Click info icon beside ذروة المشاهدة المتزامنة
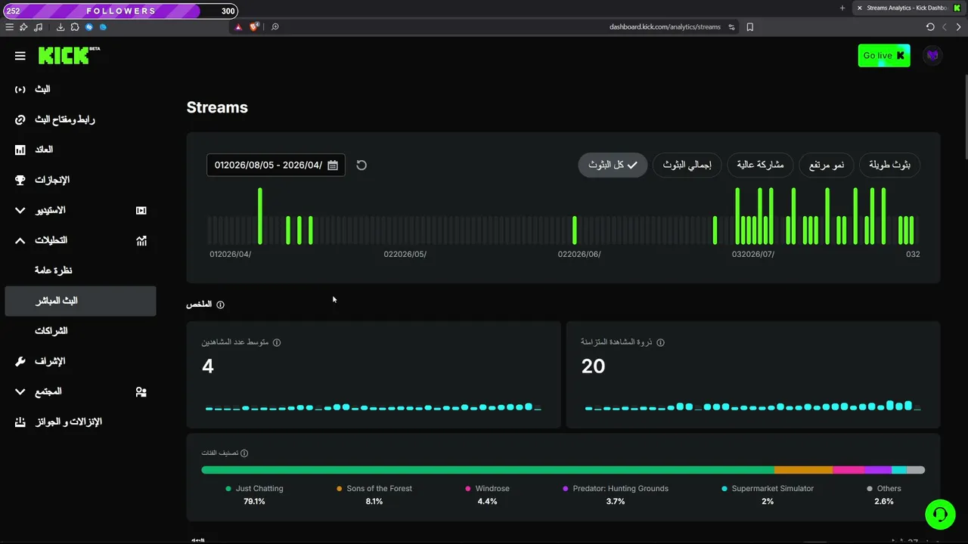968x544 pixels. [660, 342]
